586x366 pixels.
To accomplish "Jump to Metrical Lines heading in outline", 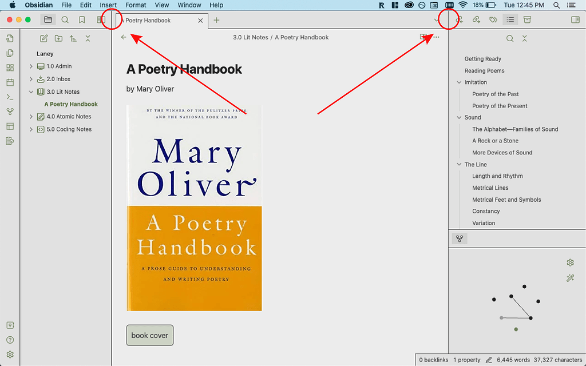I will 490,188.
